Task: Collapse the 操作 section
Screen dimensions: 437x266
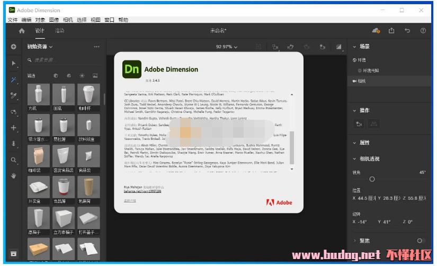Action: [x=354, y=111]
